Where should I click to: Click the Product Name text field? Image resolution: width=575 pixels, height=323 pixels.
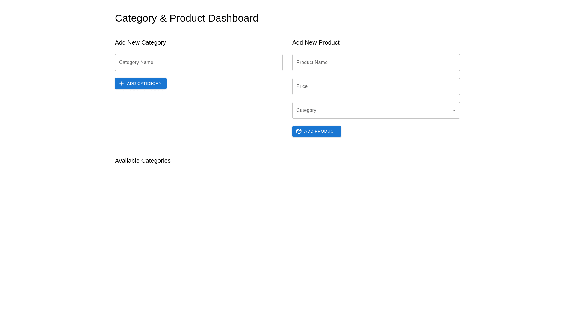click(x=376, y=62)
